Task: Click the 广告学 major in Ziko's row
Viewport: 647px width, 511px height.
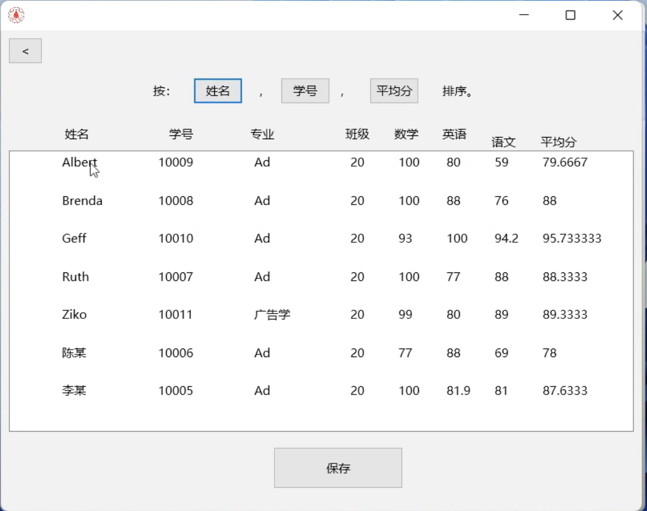Action: (x=272, y=315)
